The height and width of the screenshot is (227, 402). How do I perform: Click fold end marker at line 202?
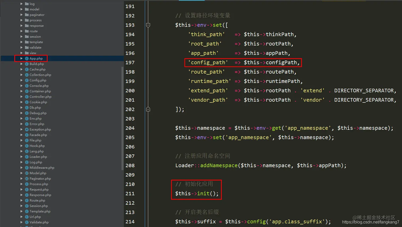click(x=148, y=109)
